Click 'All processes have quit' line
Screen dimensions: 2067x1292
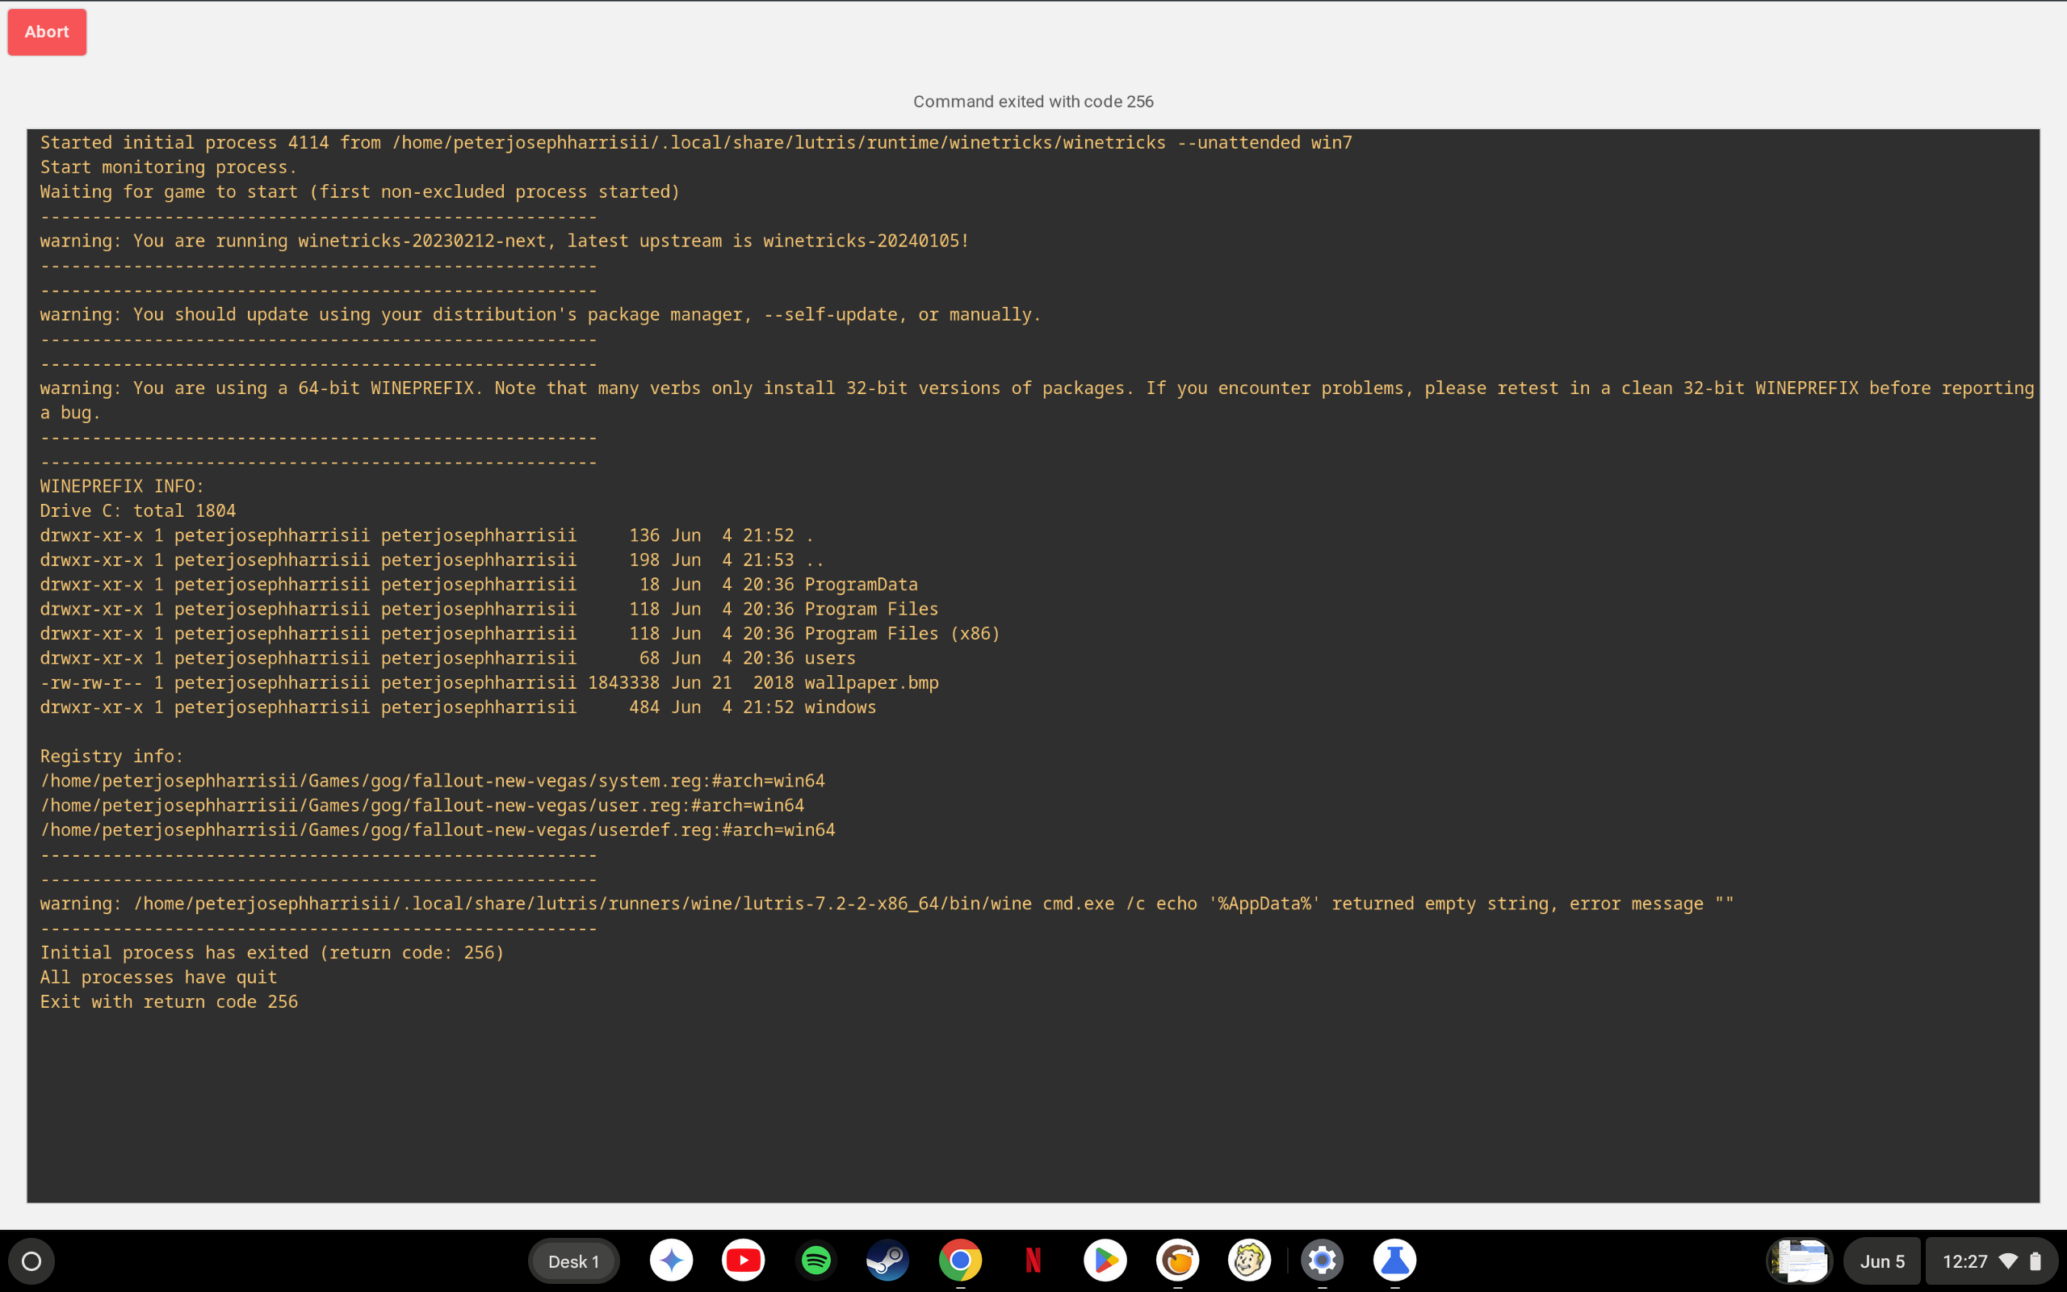pos(158,978)
